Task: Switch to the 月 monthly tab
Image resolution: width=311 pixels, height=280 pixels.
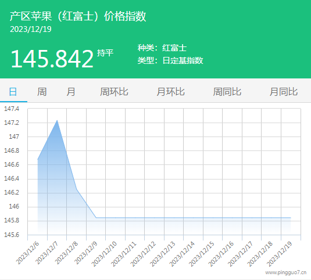Action: pos(70,92)
